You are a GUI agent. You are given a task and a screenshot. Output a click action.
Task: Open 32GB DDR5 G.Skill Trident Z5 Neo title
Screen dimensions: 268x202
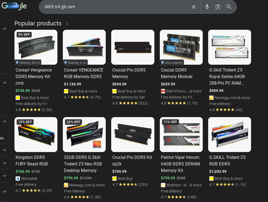point(83,164)
